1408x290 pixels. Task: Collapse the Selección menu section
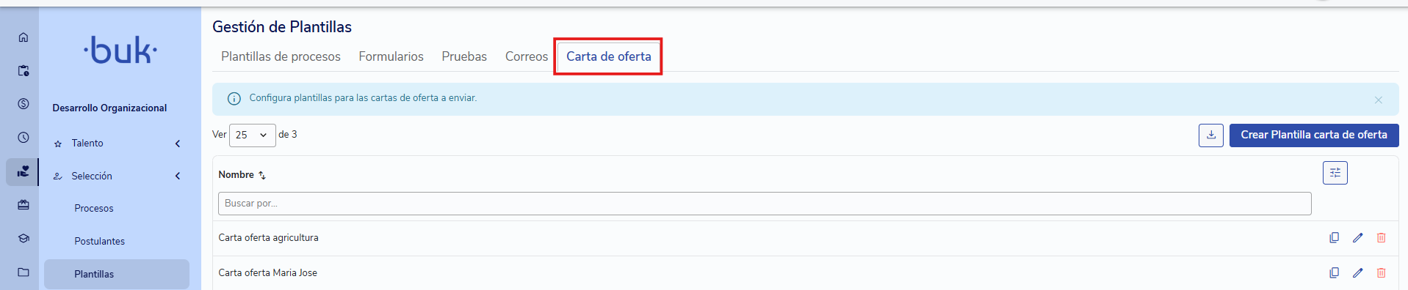pos(178,176)
